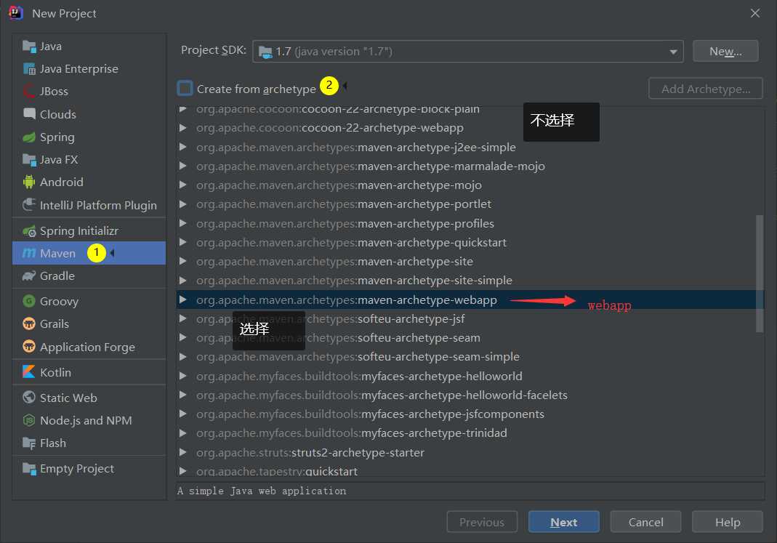Click the Android robot icon
This screenshot has height=543, width=777.
point(29,182)
